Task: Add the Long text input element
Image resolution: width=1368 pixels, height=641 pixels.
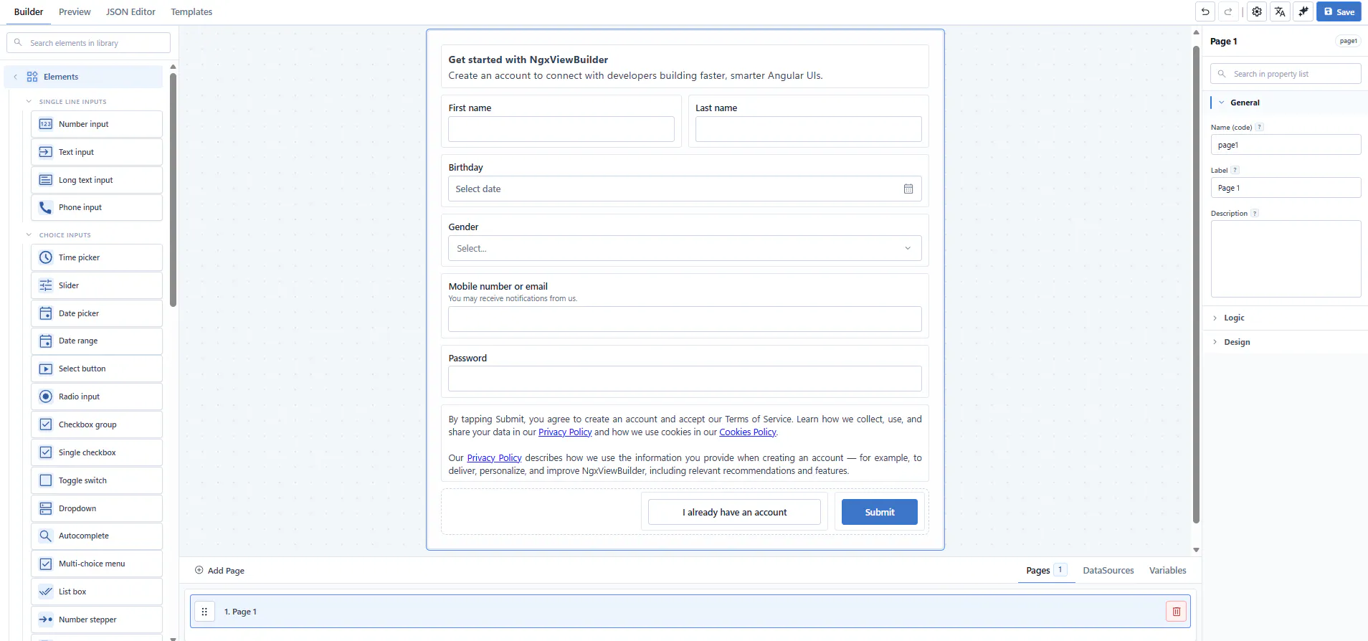Action: 97,180
